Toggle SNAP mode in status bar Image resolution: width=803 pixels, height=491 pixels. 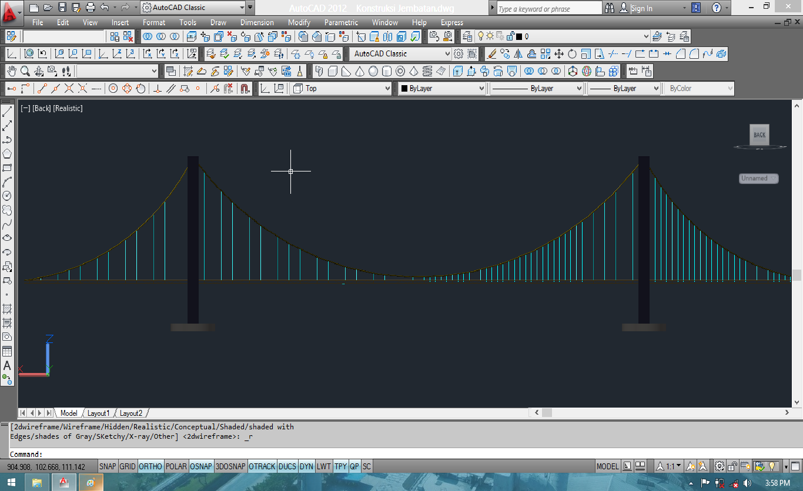click(x=108, y=466)
